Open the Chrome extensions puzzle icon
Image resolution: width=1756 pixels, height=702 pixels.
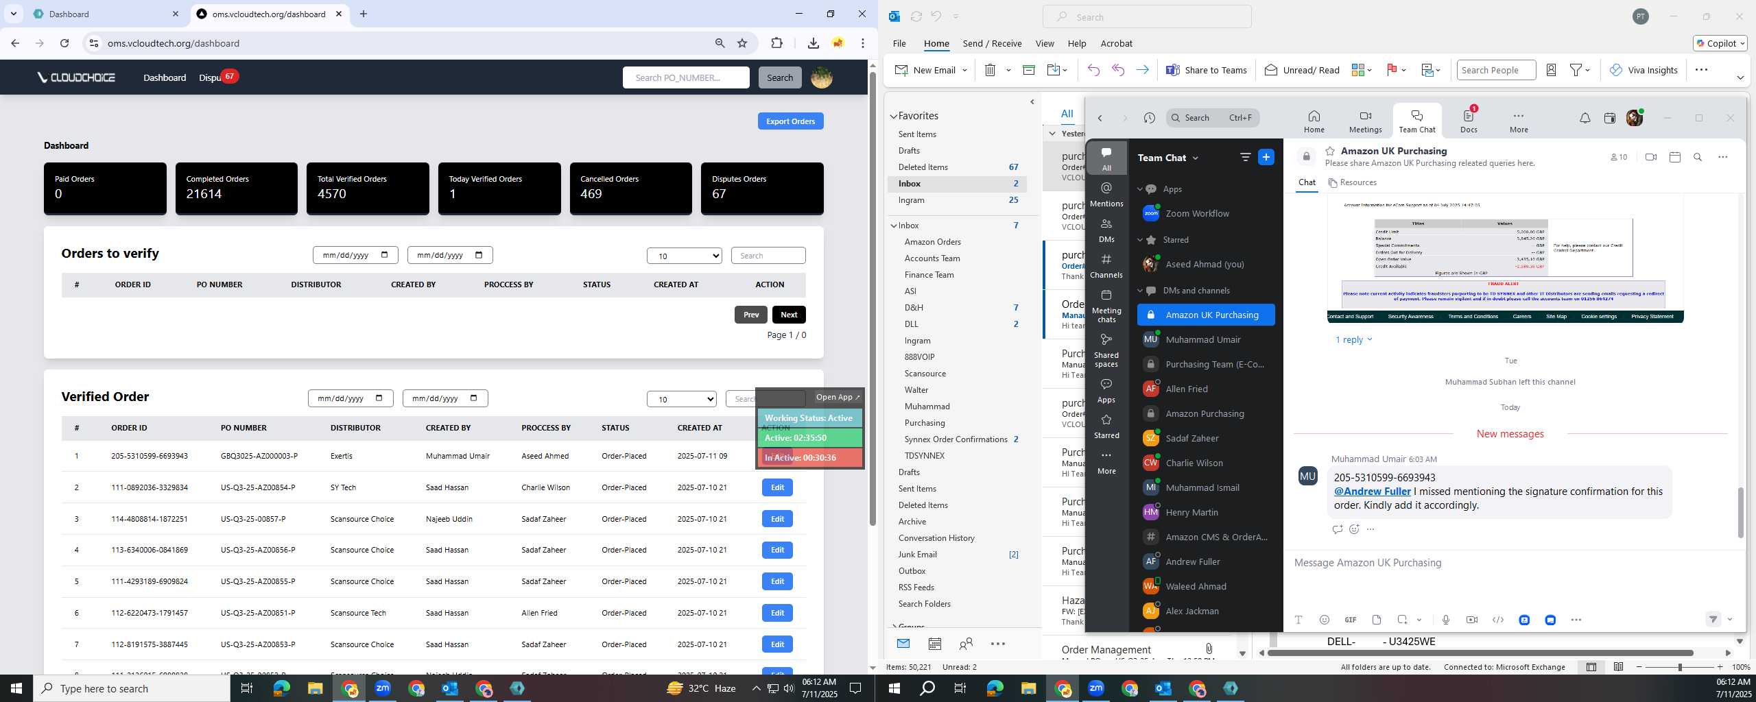(776, 43)
